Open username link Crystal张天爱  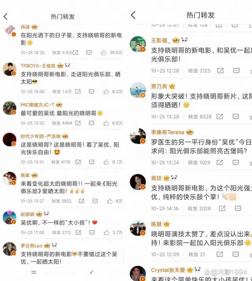[168, 270]
